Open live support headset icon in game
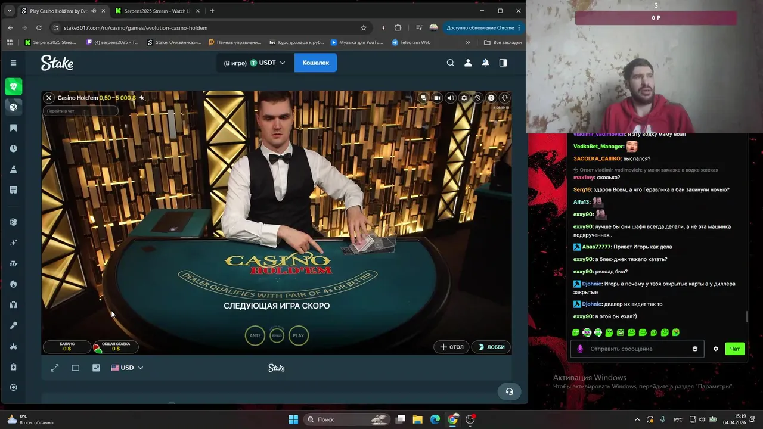Screen dimensions: 763x429 (x=505, y=98)
